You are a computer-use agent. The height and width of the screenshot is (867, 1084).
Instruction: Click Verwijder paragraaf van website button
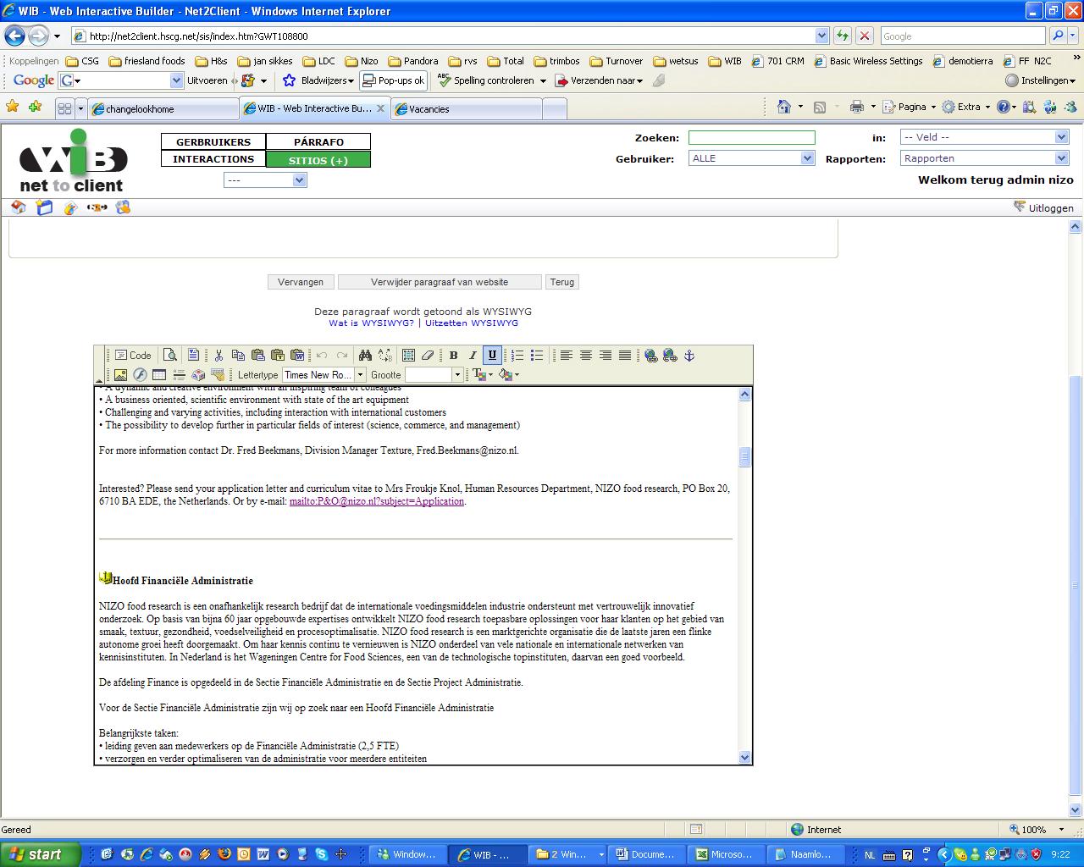pyautogui.click(x=440, y=282)
